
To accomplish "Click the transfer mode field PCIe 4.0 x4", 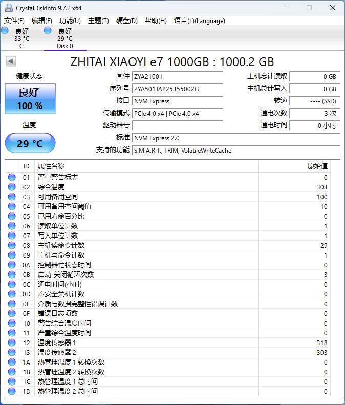I will click(x=178, y=113).
